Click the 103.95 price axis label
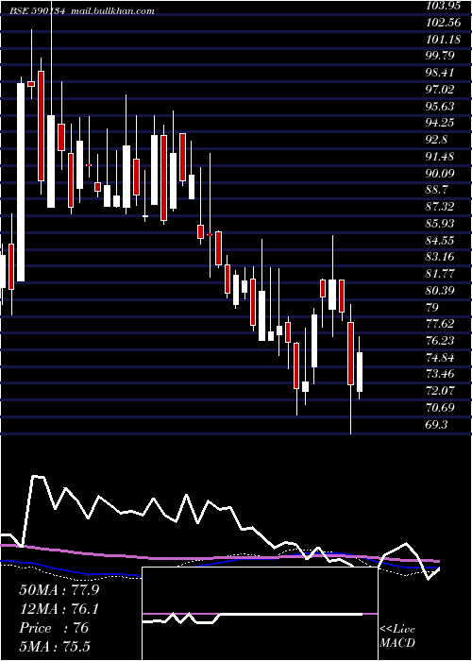The width and height of the screenshot is (472, 661). point(441,6)
